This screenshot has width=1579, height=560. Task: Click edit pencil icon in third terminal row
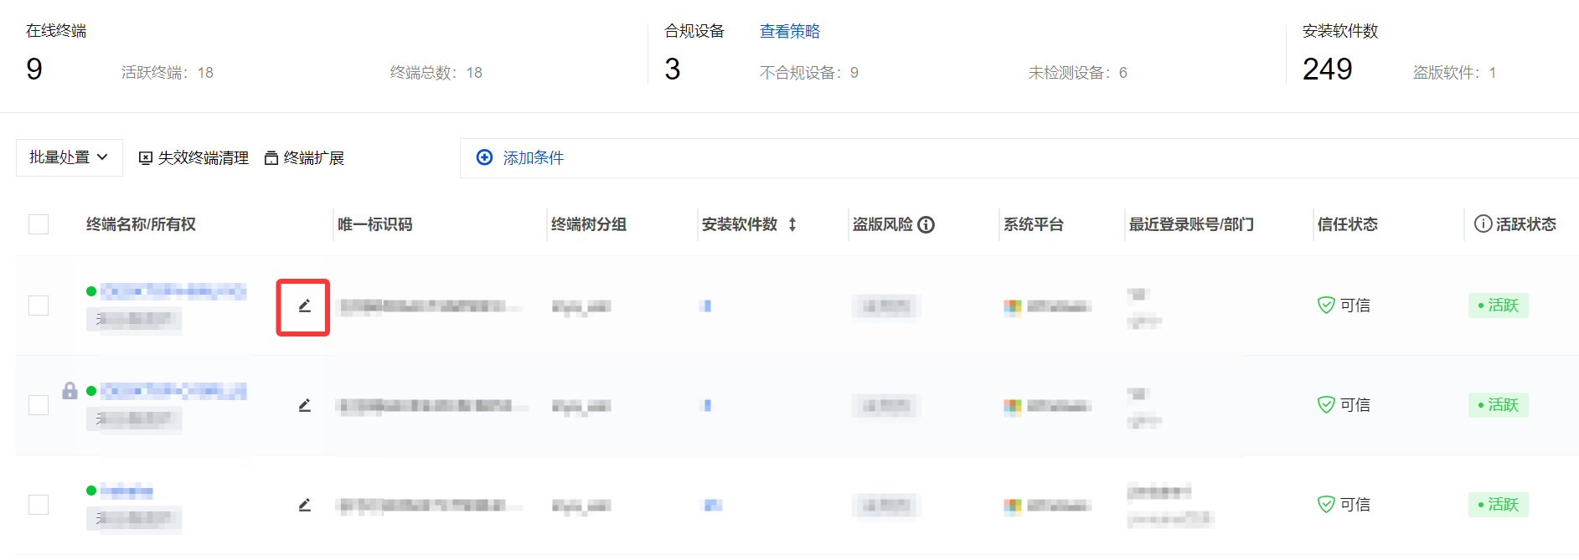[x=304, y=506]
